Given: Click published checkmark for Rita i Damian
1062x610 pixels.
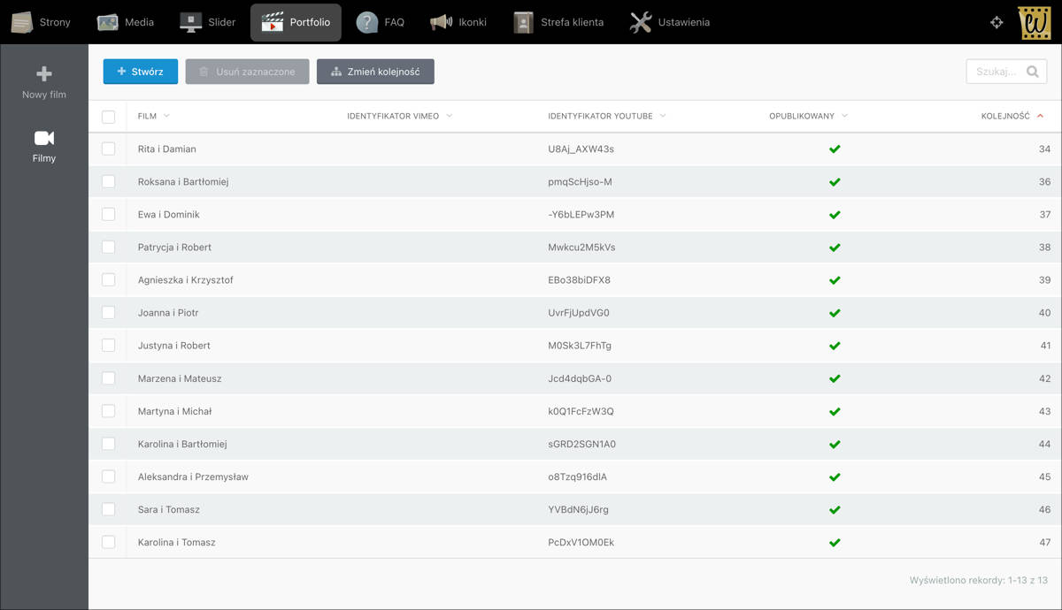Looking at the screenshot, I should [834, 149].
